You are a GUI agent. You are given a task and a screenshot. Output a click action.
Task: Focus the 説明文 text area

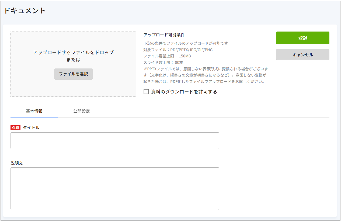(x=115, y=189)
